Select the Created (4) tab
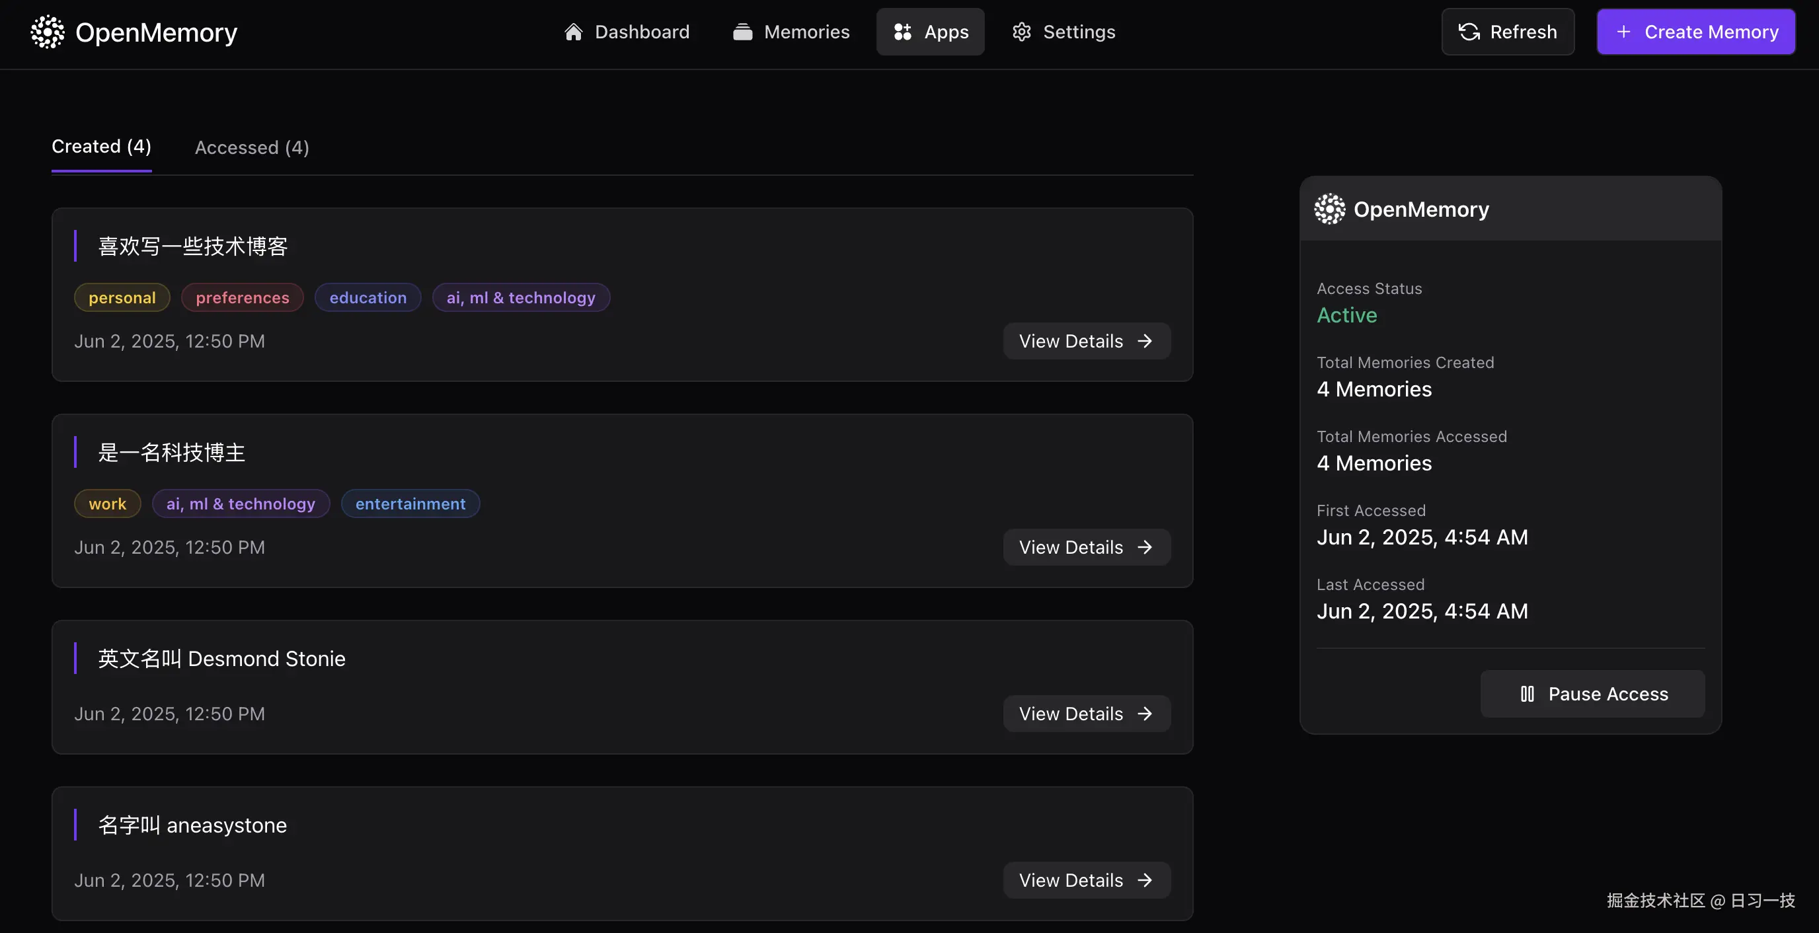 [x=101, y=146]
